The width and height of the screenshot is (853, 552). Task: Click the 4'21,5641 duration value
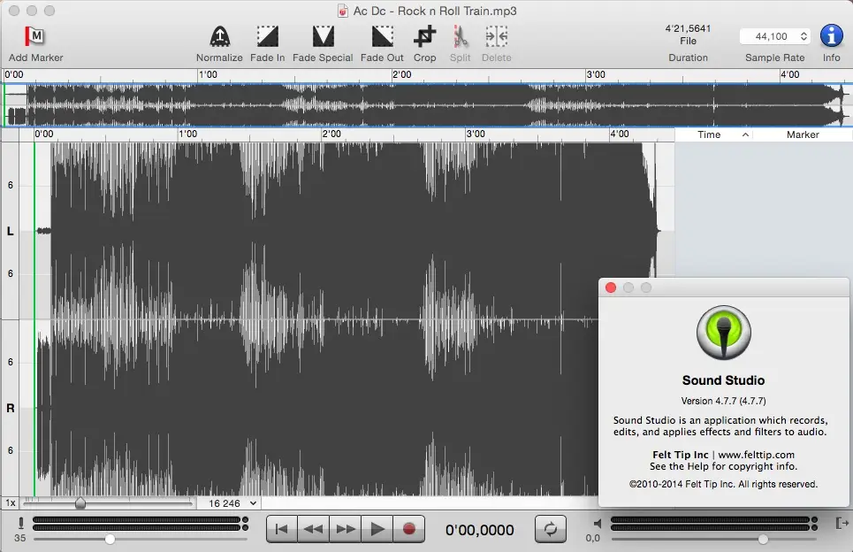tap(688, 28)
